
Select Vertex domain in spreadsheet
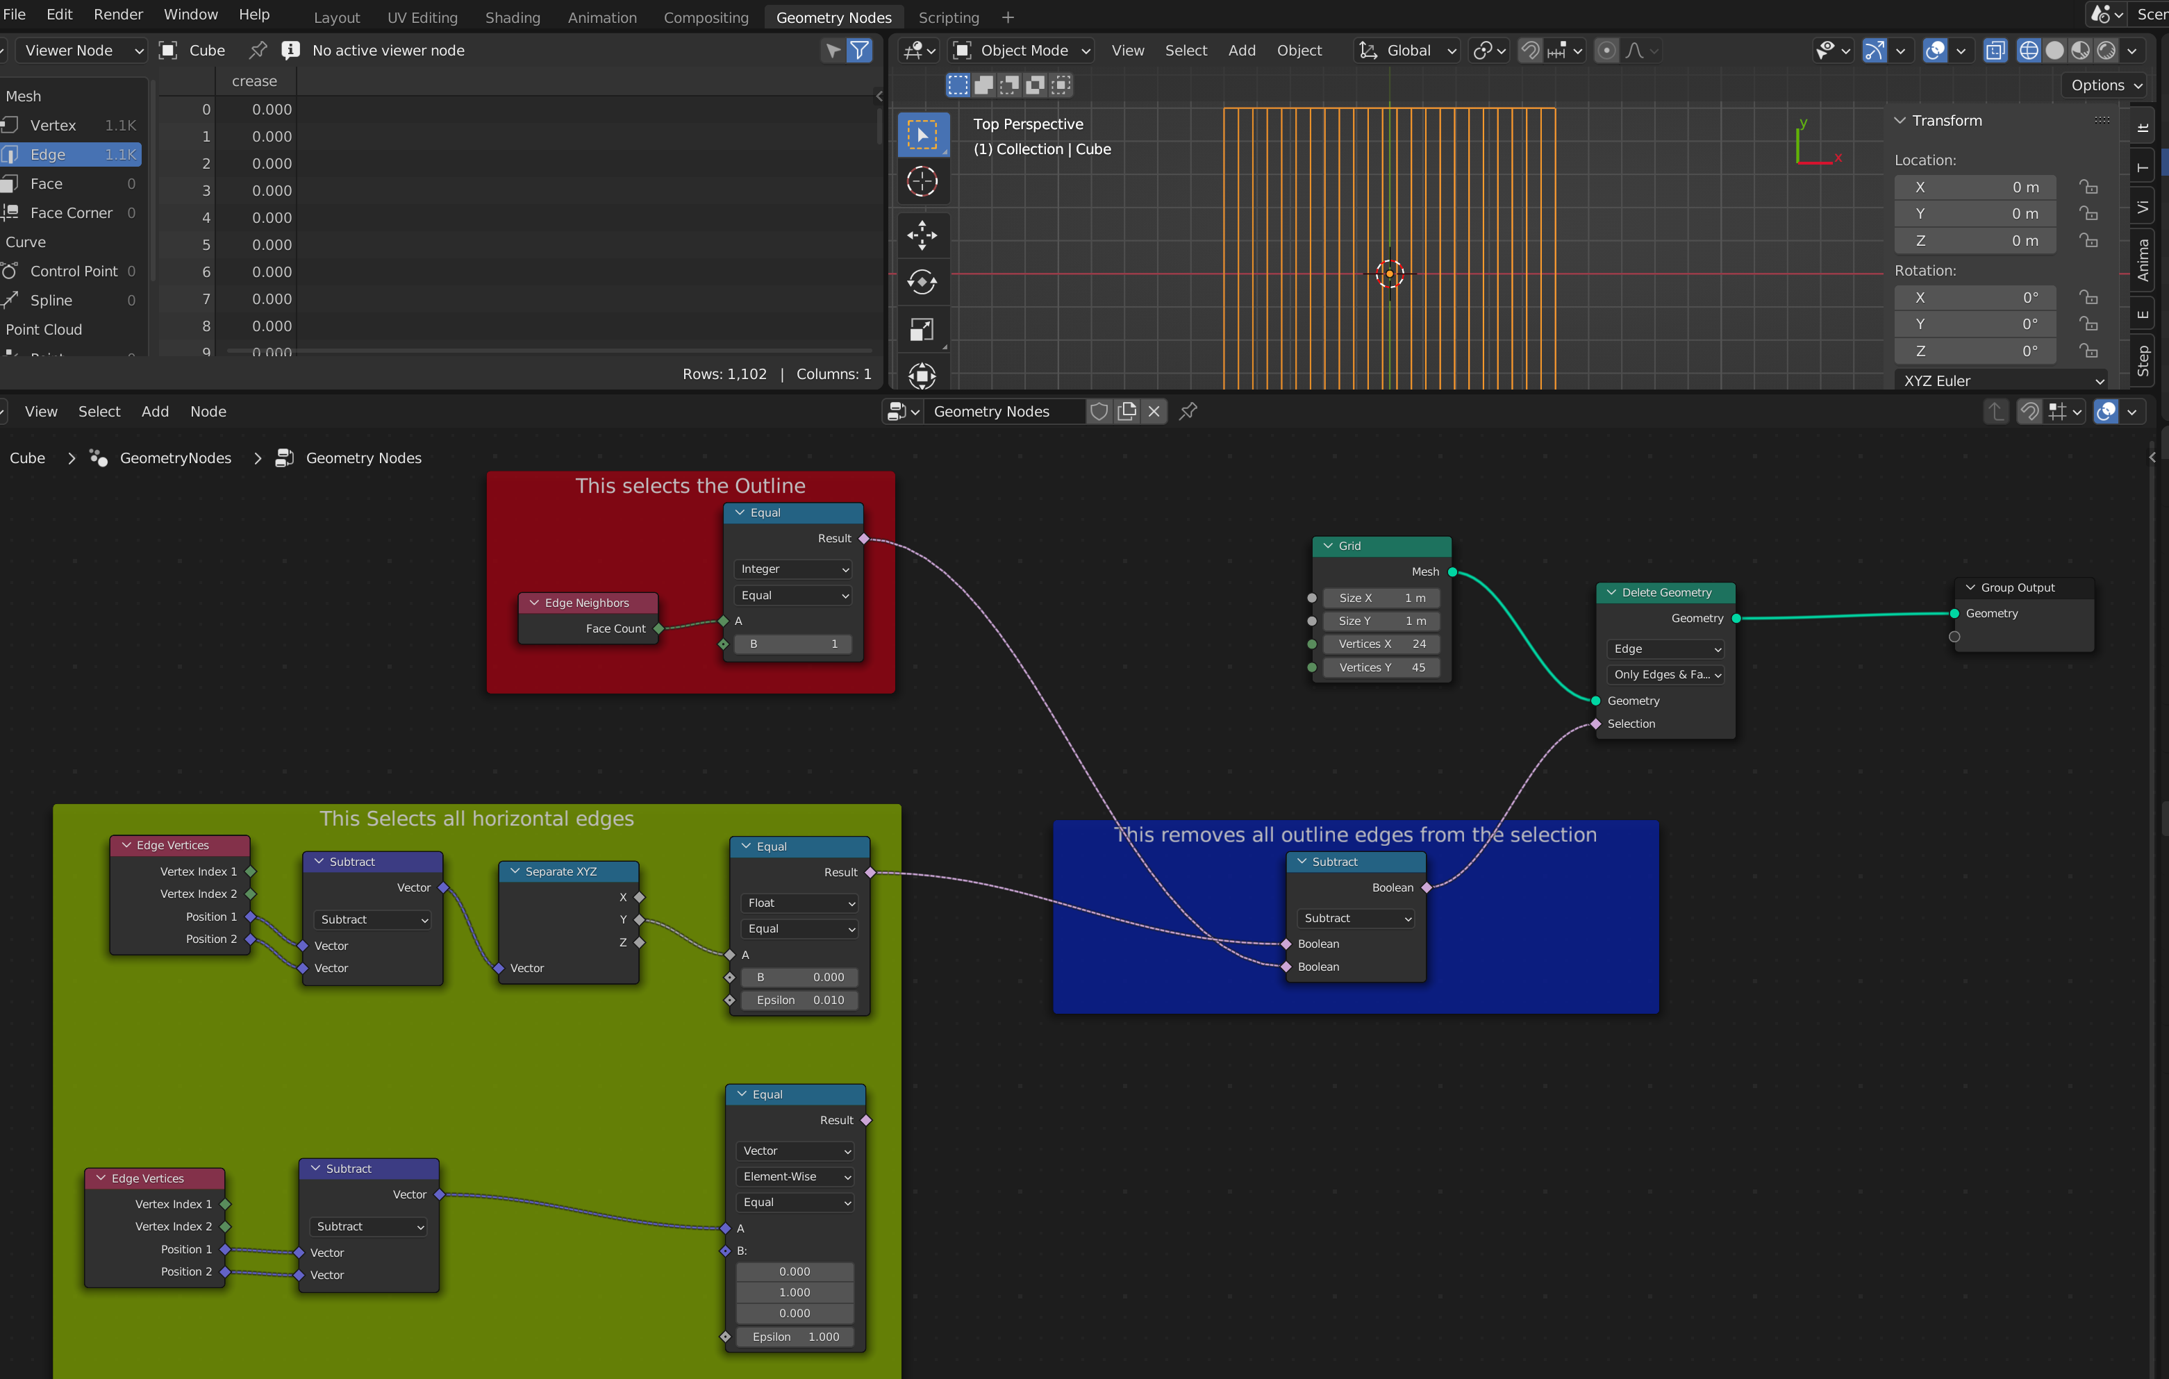(x=71, y=125)
